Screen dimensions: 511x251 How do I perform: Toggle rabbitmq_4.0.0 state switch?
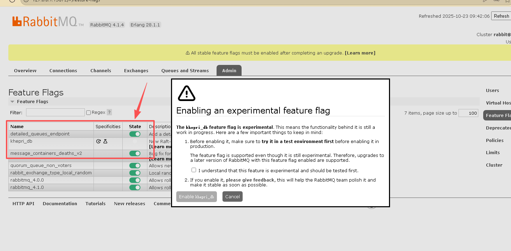(135, 180)
